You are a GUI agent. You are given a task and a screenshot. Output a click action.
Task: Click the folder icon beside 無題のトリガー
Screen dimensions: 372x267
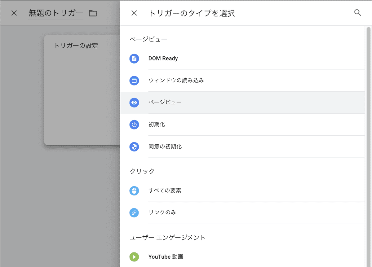(x=93, y=13)
